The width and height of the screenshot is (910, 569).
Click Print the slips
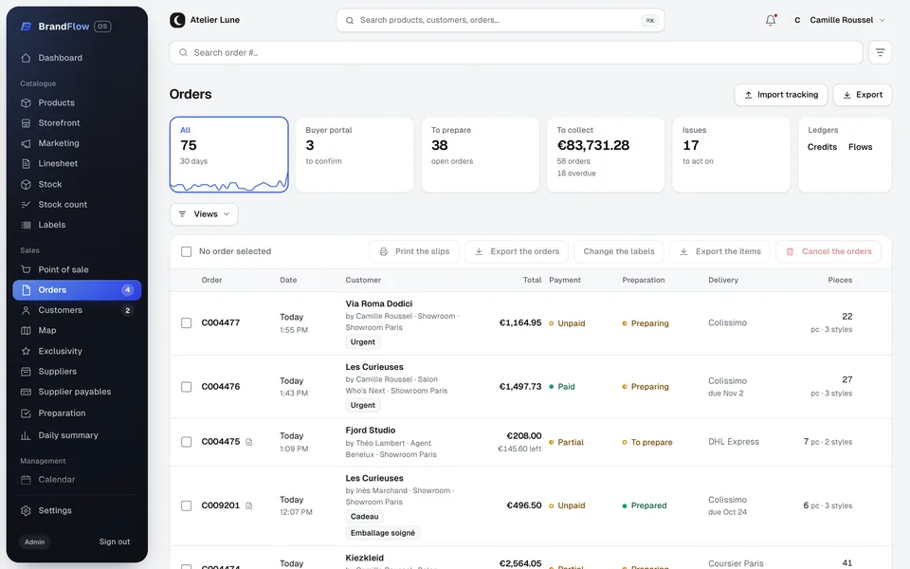coord(414,251)
